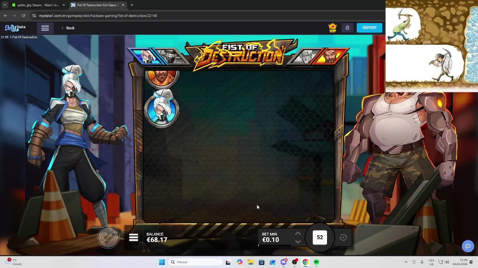478x268 pixels.
Task: Switch the CES US keyboard language
Action: click(431, 262)
